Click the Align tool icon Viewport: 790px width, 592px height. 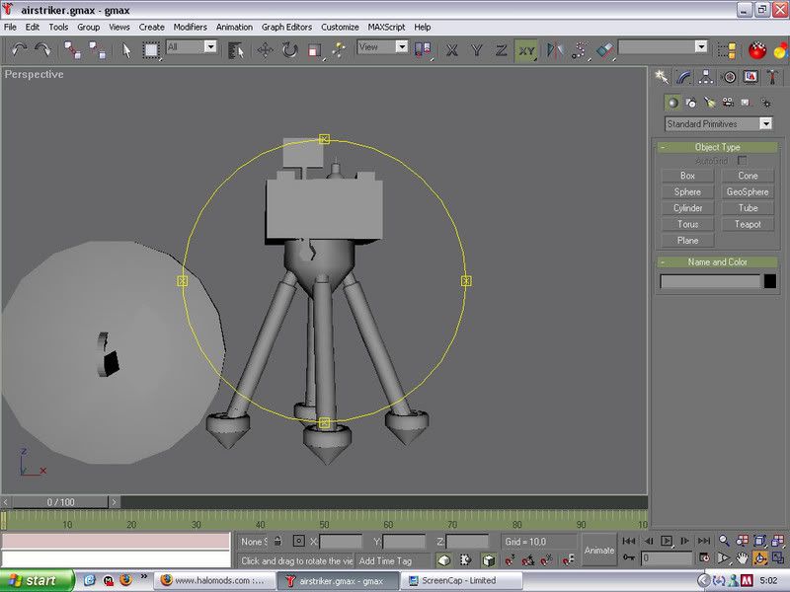pos(604,50)
